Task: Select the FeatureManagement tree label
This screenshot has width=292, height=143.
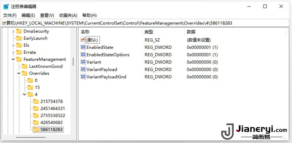Action: click(x=45, y=59)
